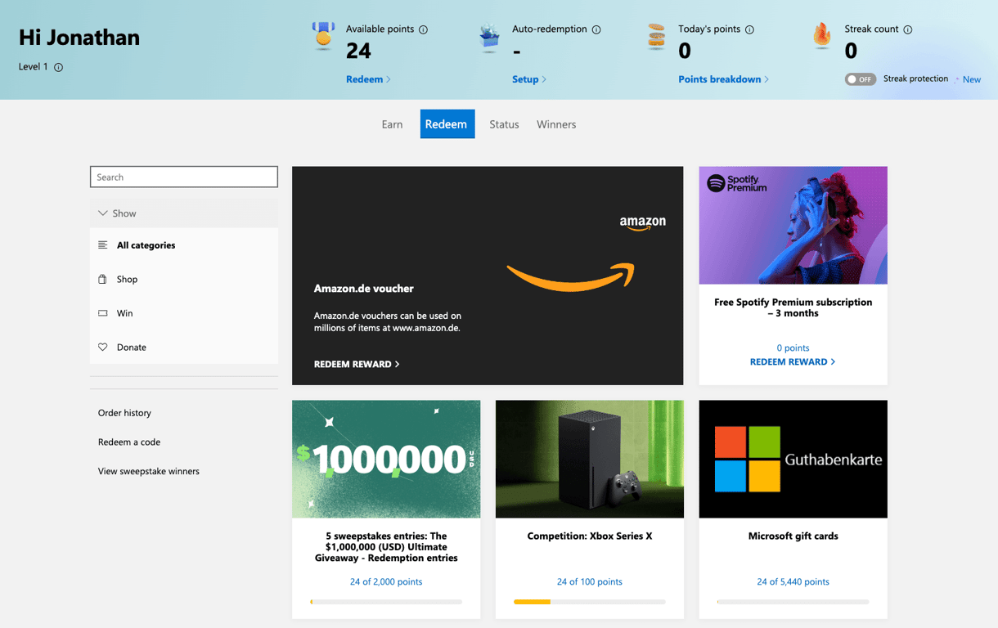Click the Microsoft four-square logo
This screenshot has height=628, width=998.
point(747,459)
